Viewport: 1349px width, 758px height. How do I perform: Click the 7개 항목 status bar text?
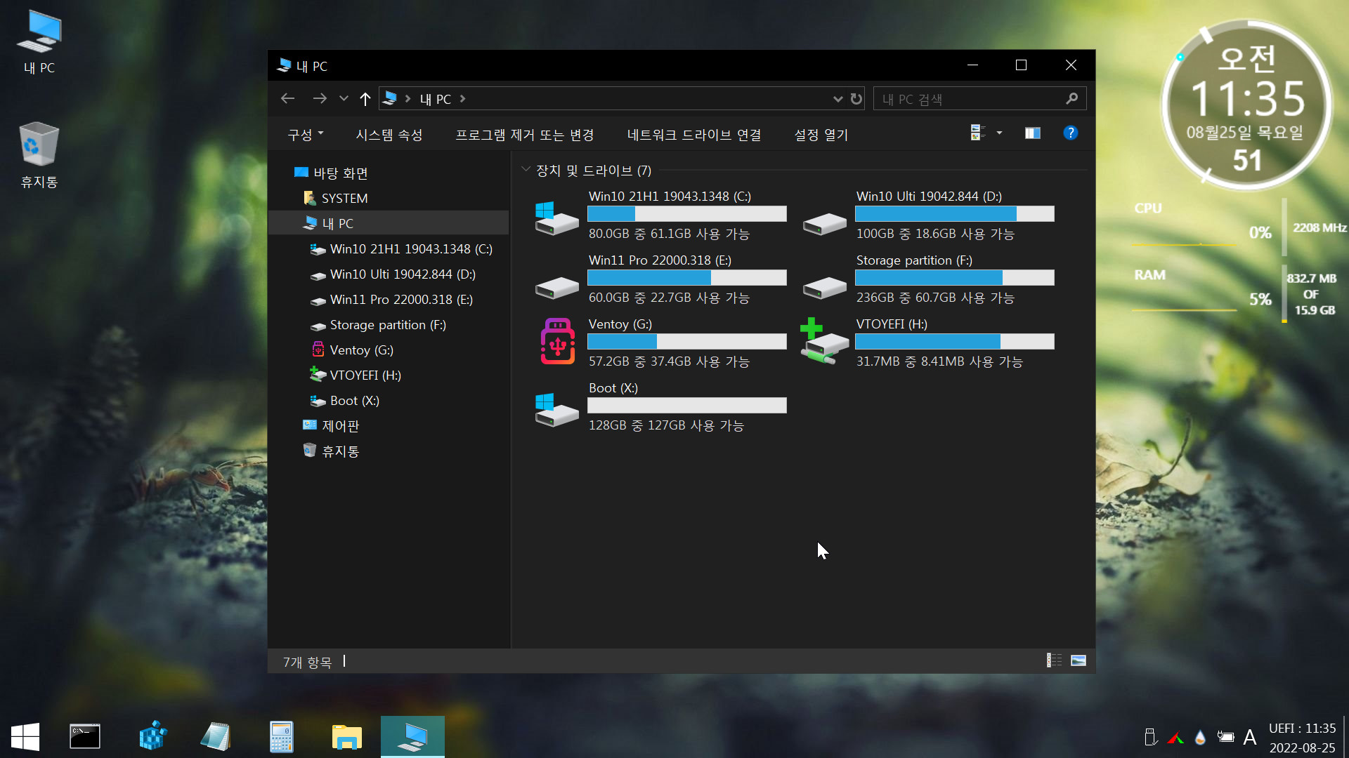pyautogui.click(x=307, y=662)
